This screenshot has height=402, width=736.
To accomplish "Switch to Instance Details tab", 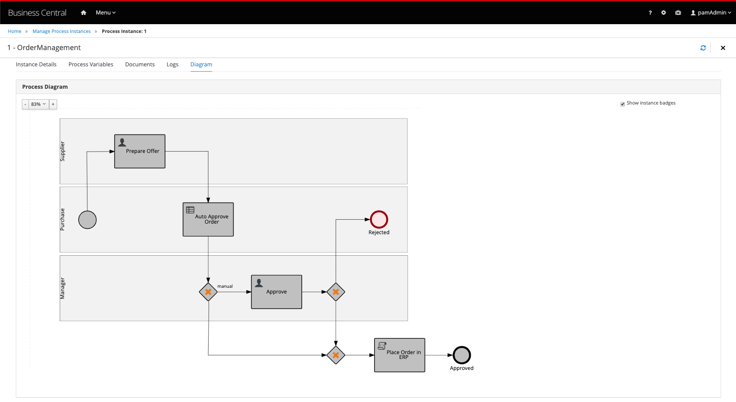I will [36, 64].
